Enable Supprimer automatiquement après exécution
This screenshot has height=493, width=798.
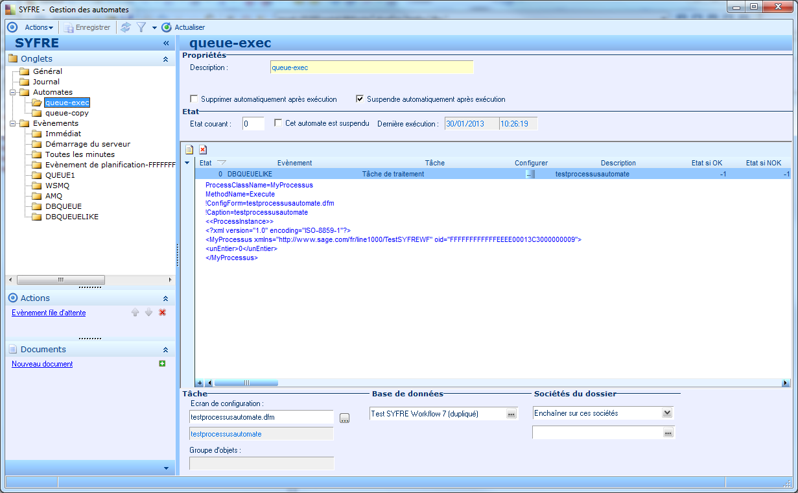194,99
